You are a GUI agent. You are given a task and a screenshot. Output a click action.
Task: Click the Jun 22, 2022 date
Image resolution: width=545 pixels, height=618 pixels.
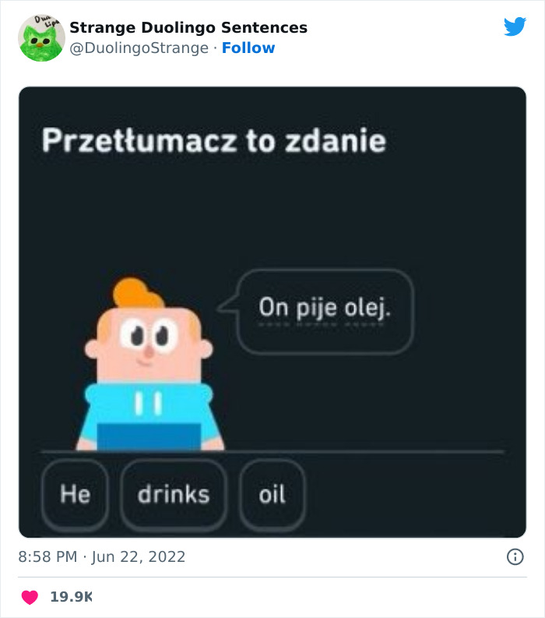(139, 556)
